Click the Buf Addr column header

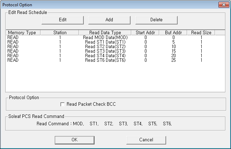click(173, 32)
